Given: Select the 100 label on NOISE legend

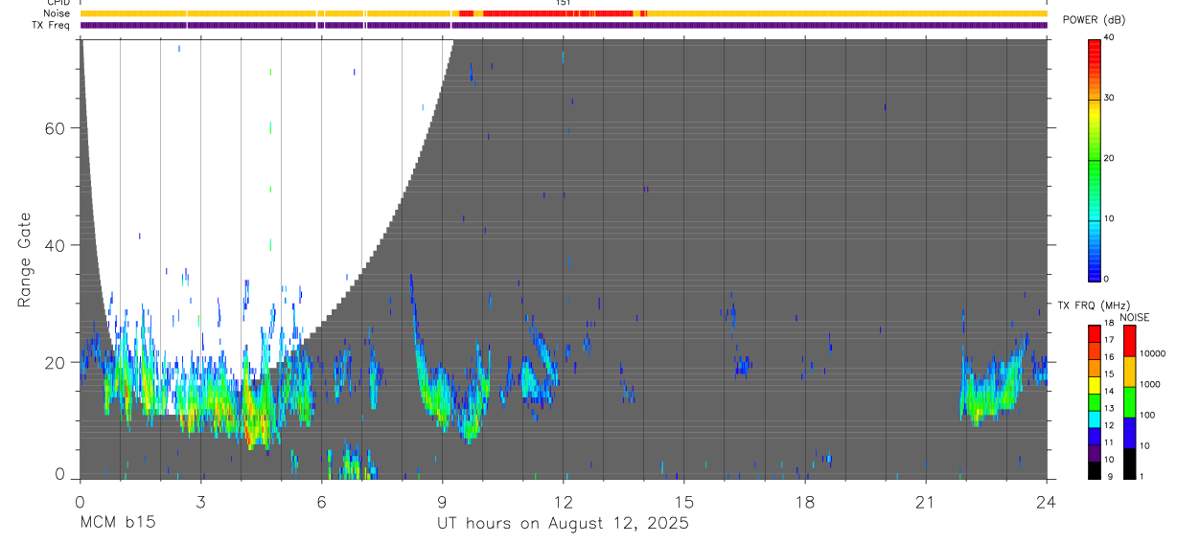Looking at the screenshot, I should (x=1147, y=416).
